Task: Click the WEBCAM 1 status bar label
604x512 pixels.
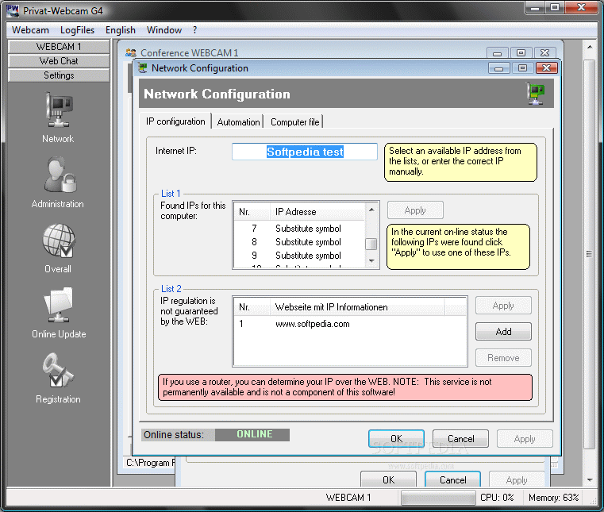Action: tap(348, 498)
